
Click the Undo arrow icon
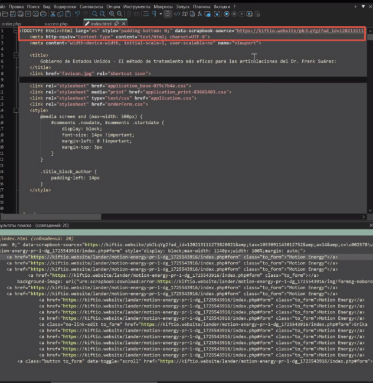(x=78, y=14)
